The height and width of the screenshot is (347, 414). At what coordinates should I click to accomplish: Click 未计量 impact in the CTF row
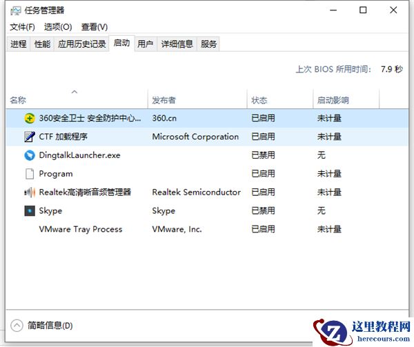coord(329,137)
